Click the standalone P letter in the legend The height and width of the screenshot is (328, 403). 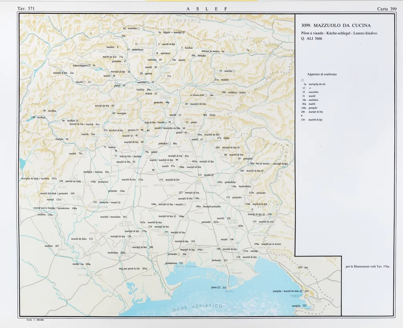(302, 116)
